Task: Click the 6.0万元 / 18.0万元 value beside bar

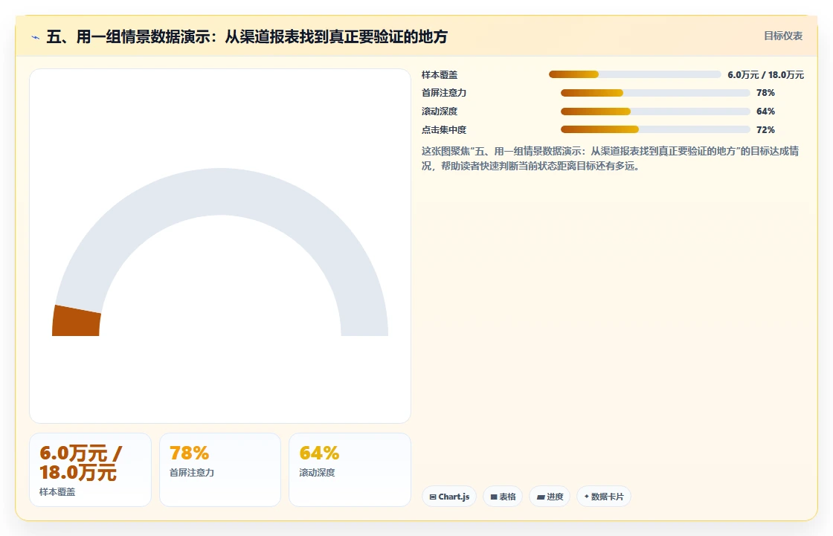Action: point(765,75)
